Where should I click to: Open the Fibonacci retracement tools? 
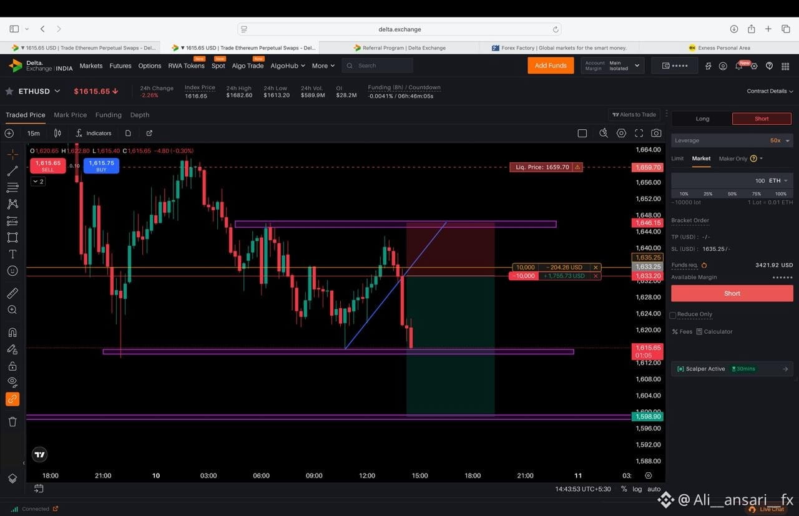tap(12, 187)
